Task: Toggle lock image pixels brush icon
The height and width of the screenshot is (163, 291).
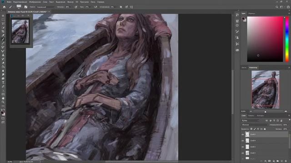Action: 255,129
